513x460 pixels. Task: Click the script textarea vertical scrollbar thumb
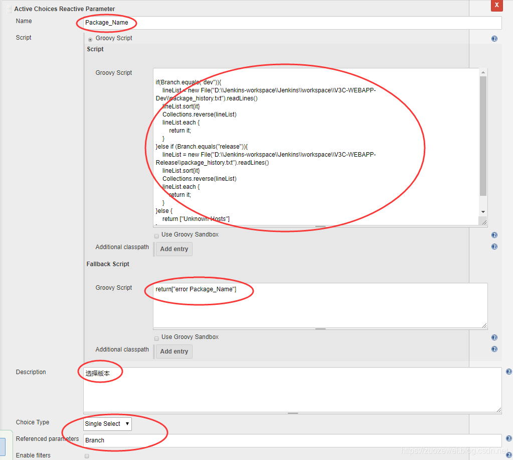click(x=483, y=136)
